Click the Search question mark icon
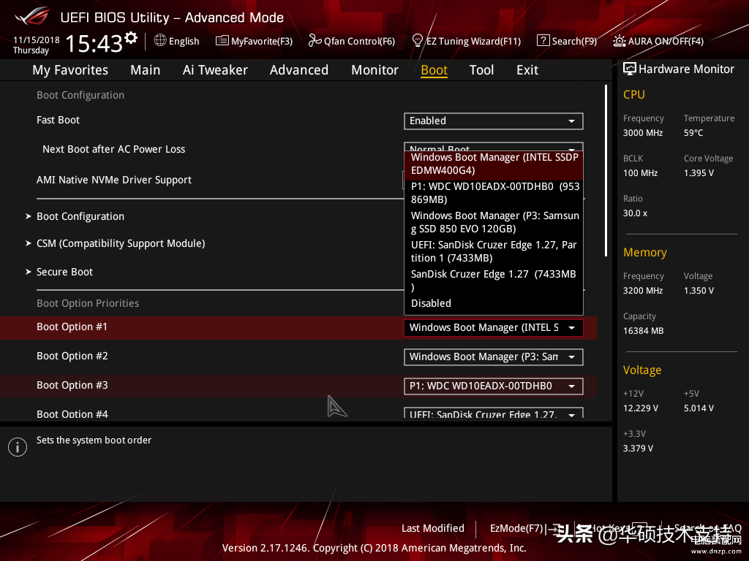The height and width of the screenshot is (561, 749). coord(543,41)
